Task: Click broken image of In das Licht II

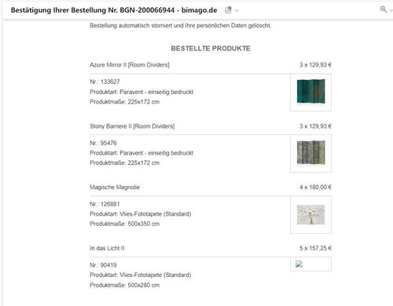Action: tap(299, 264)
